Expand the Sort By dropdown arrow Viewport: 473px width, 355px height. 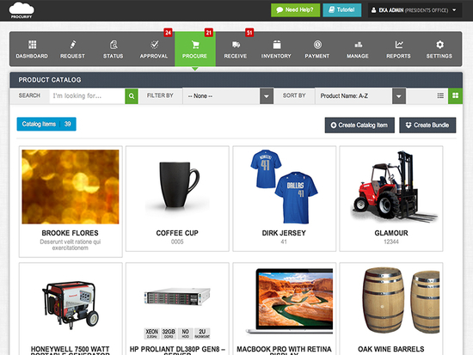pos(399,96)
